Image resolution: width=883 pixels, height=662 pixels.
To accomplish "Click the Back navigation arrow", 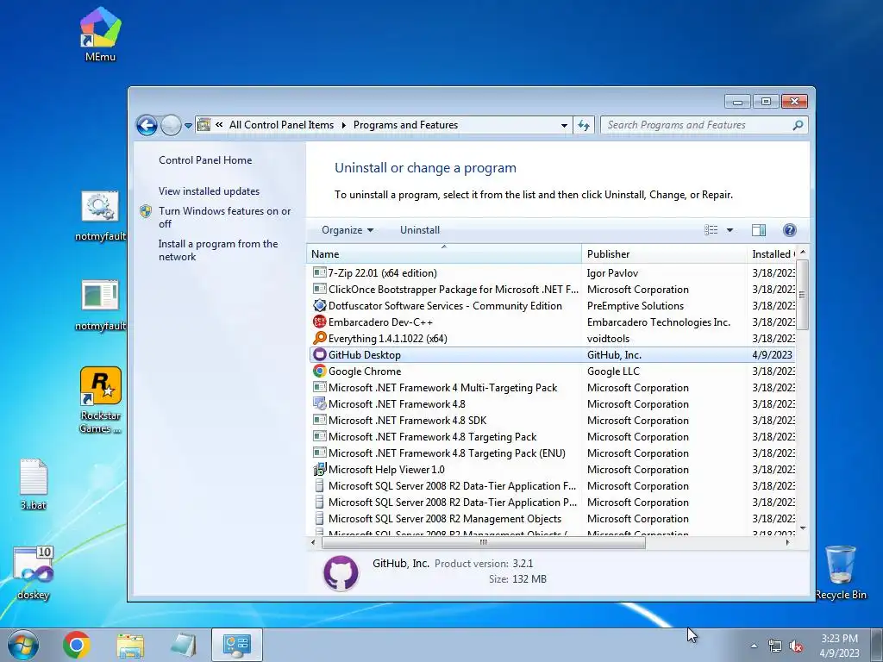I will [147, 125].
